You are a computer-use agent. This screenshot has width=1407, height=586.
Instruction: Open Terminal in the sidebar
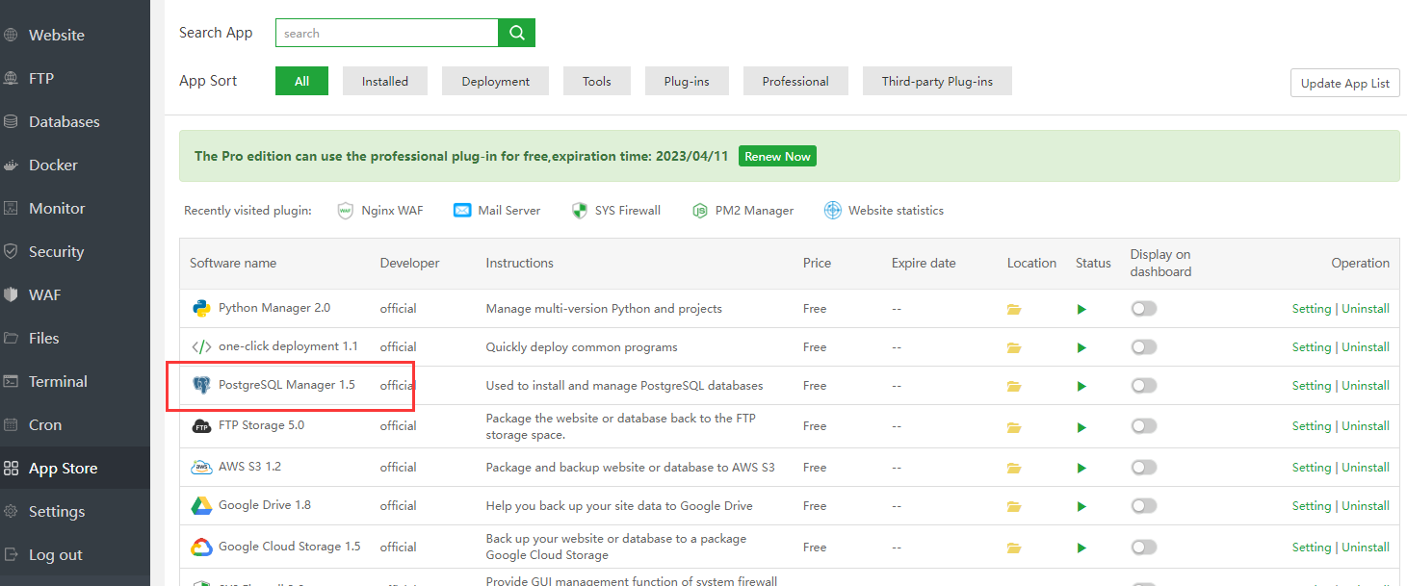[75, 381]
